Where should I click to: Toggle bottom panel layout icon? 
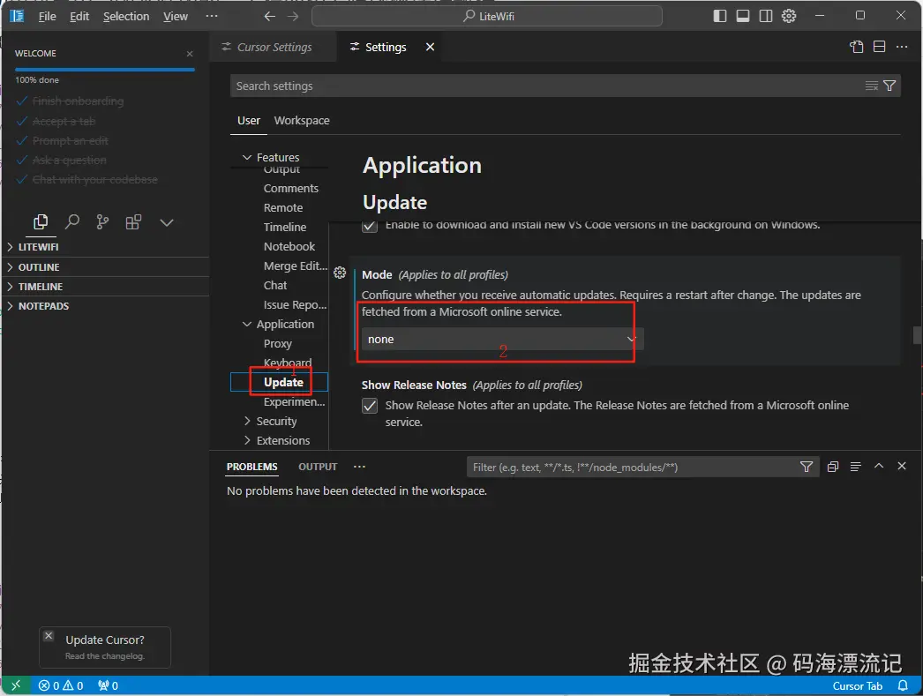click(743, 16)
